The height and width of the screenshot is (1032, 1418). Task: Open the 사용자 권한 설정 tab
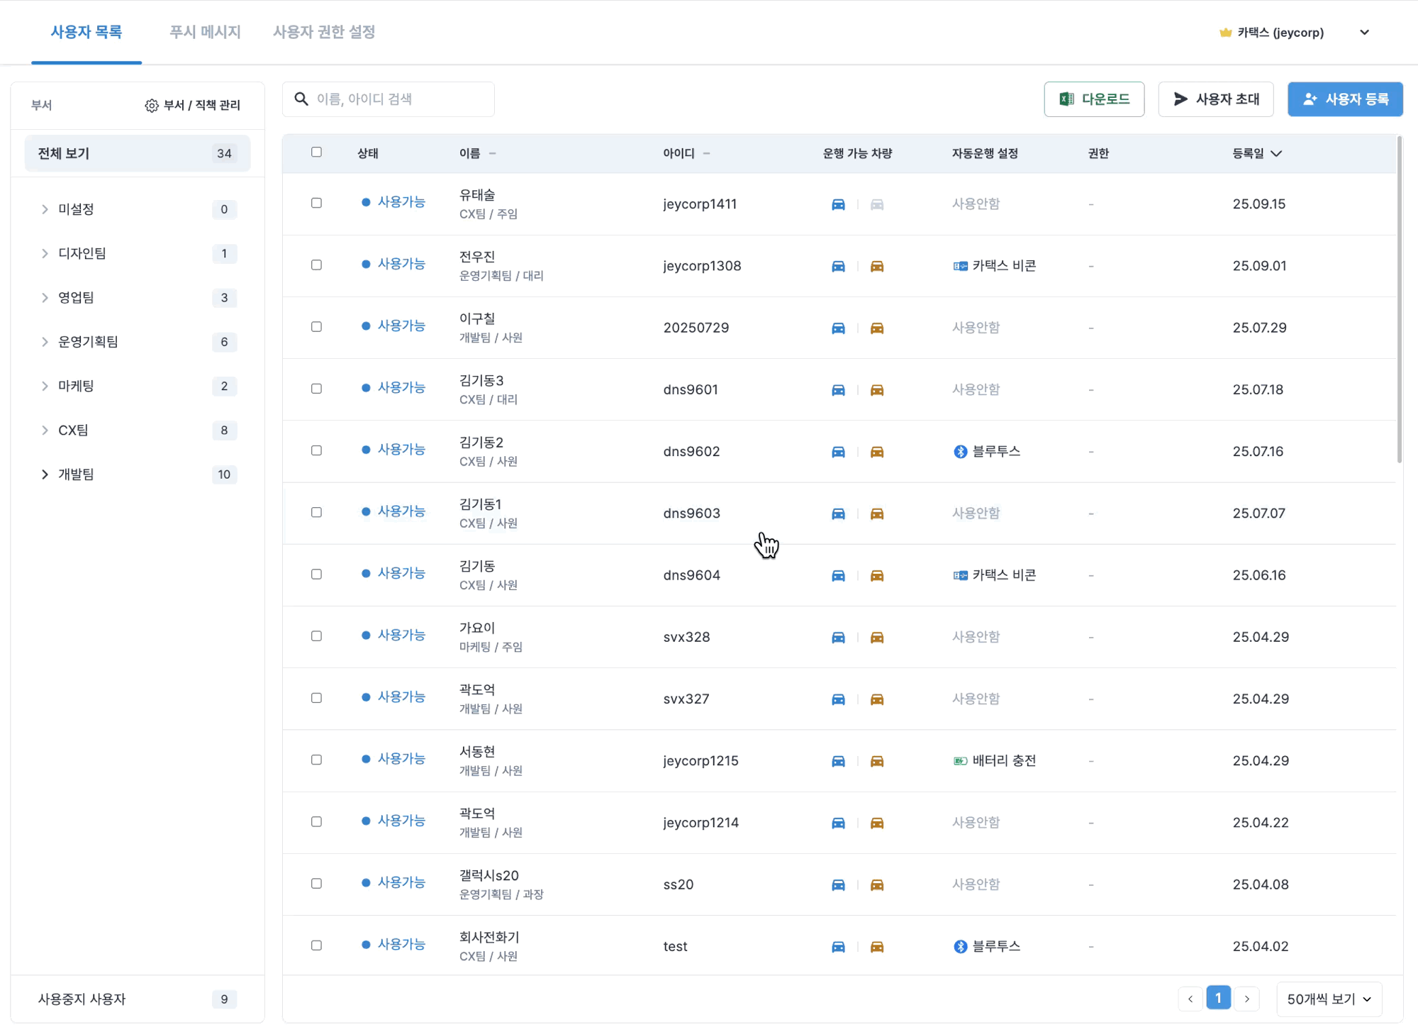click(324, 32)
